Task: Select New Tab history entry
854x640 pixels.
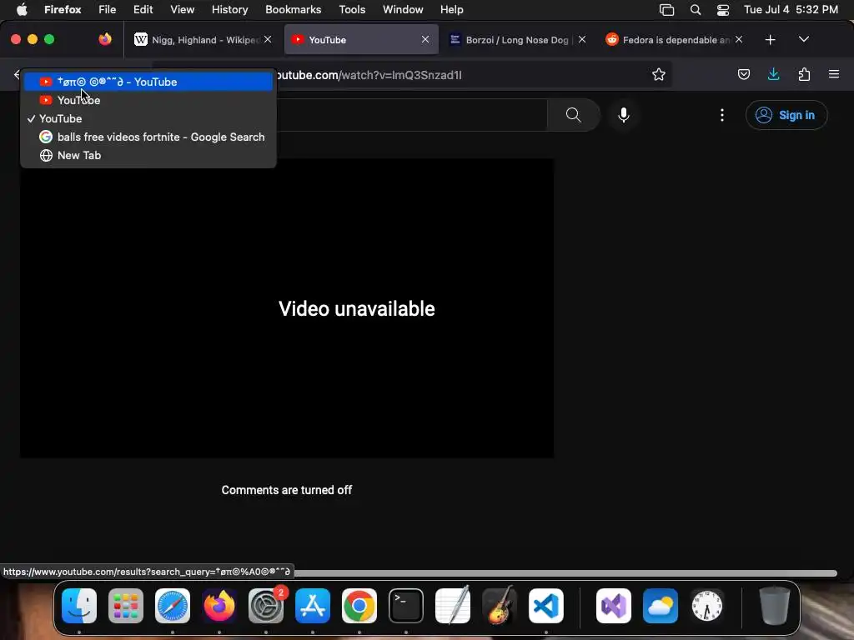Action: 148,156
